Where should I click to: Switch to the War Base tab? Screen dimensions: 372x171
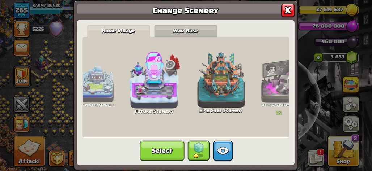coord(186,31)
